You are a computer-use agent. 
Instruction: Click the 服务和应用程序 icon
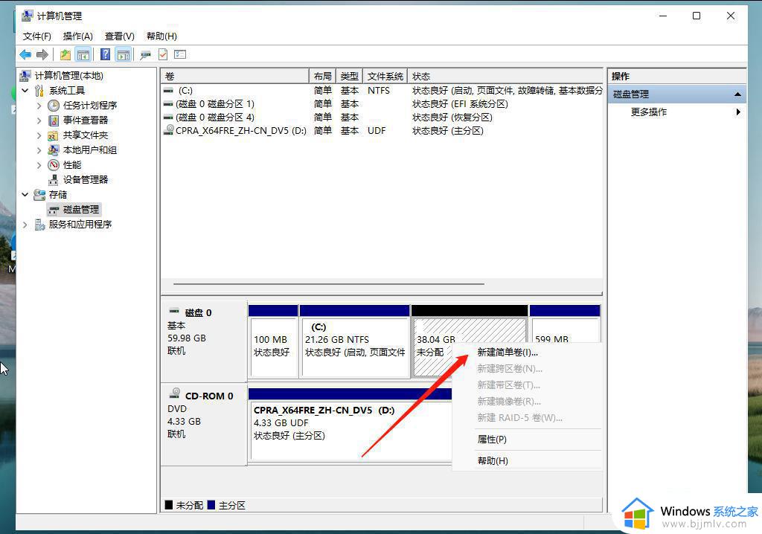(x=39, y=225)
